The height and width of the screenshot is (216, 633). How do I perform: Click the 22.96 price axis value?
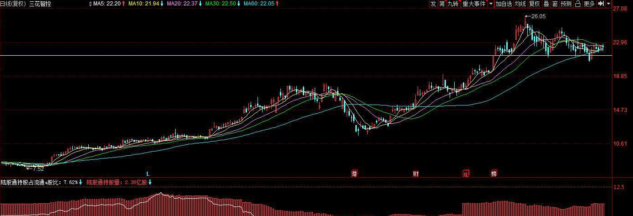[x=620, y=42]
